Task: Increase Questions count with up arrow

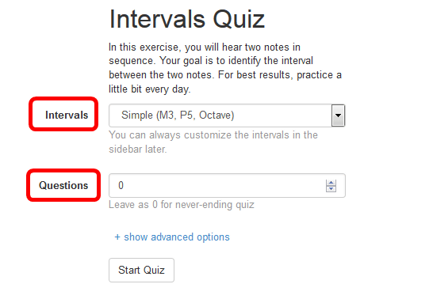Action: click(x=331, y=183)
